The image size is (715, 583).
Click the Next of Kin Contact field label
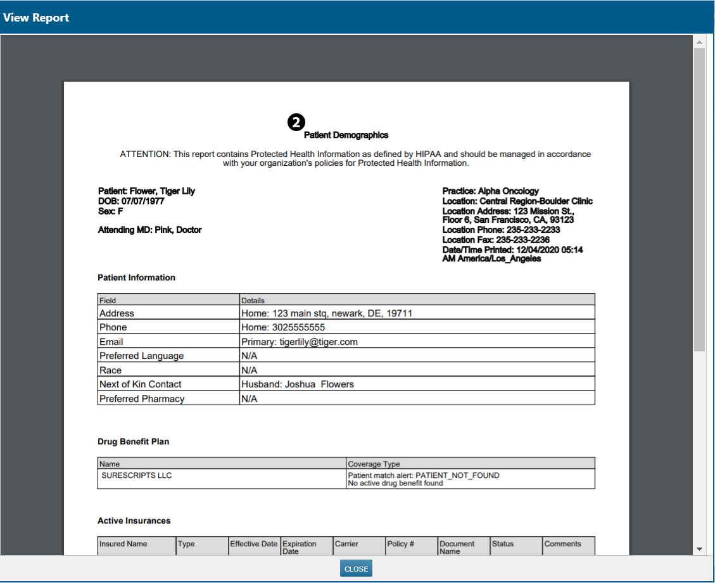[140, 384]
